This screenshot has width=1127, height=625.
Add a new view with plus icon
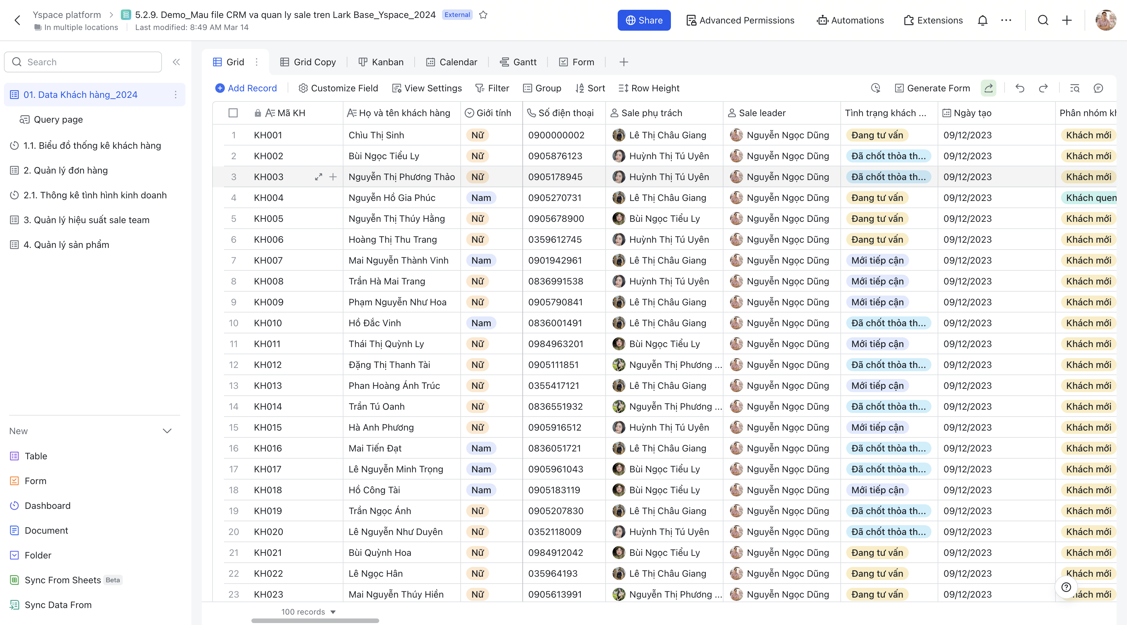(x=624, y=62)
